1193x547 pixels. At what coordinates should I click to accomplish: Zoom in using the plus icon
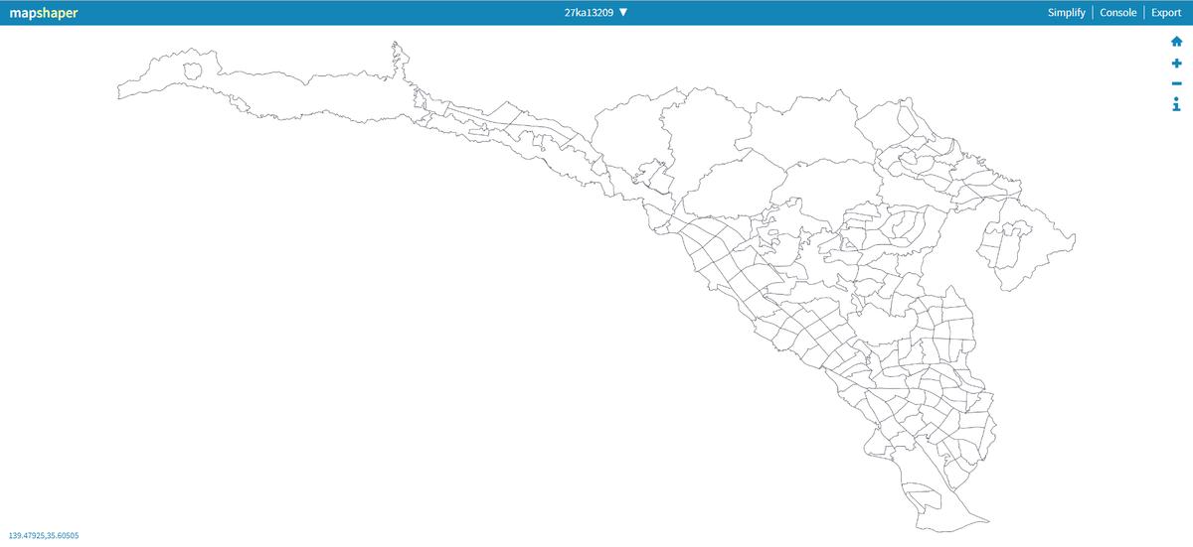click(x=1176, y=63)
